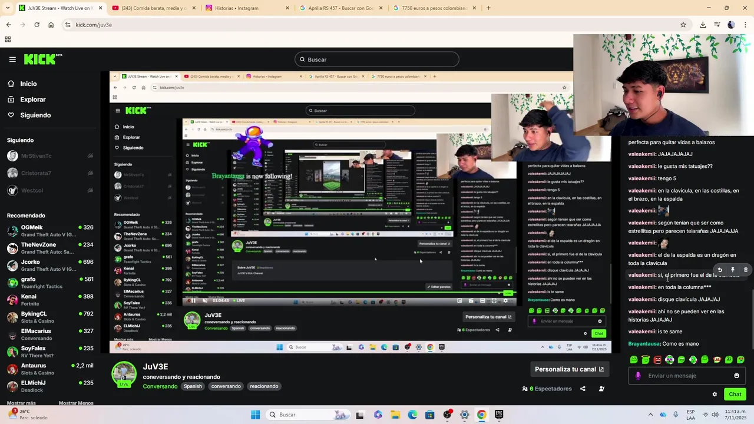Switch to Comida barata YouTube tab

click(x=153, y=8)
